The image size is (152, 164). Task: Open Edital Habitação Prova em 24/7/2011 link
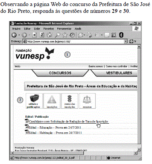(x=55, y=133)
